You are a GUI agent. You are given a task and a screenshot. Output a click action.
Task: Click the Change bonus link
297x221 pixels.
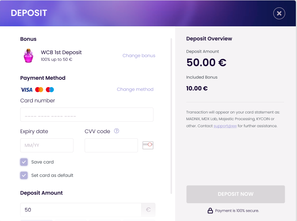pyautogui.click(x=139, y=56)
